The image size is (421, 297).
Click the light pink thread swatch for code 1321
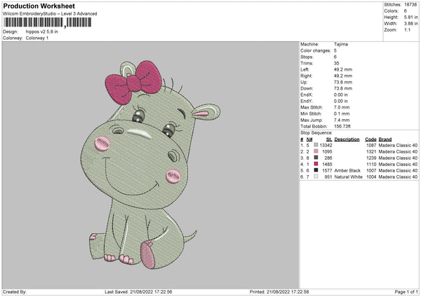tap(316, 151)
